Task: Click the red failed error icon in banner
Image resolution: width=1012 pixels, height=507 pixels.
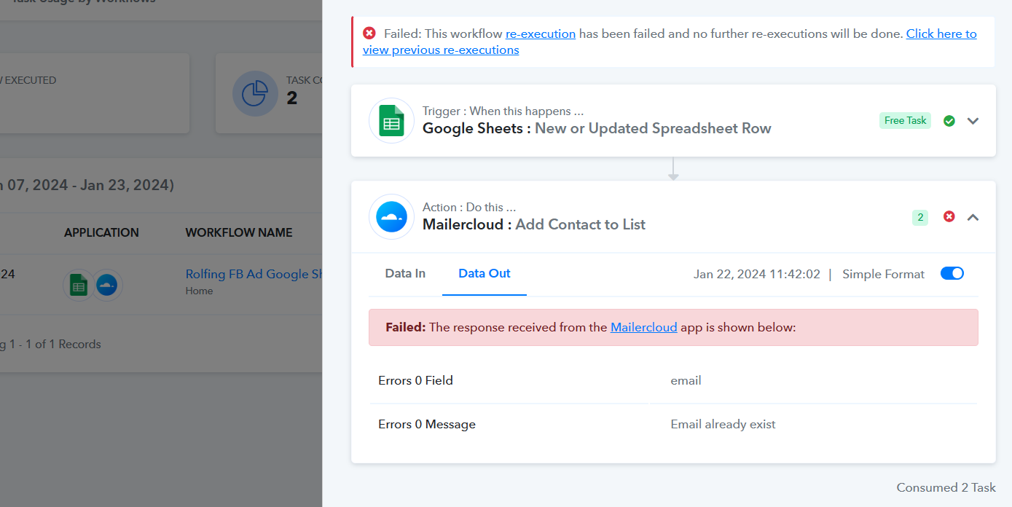Action: coord(369,34)
